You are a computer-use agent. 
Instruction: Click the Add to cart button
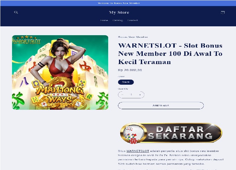(161, 106)
